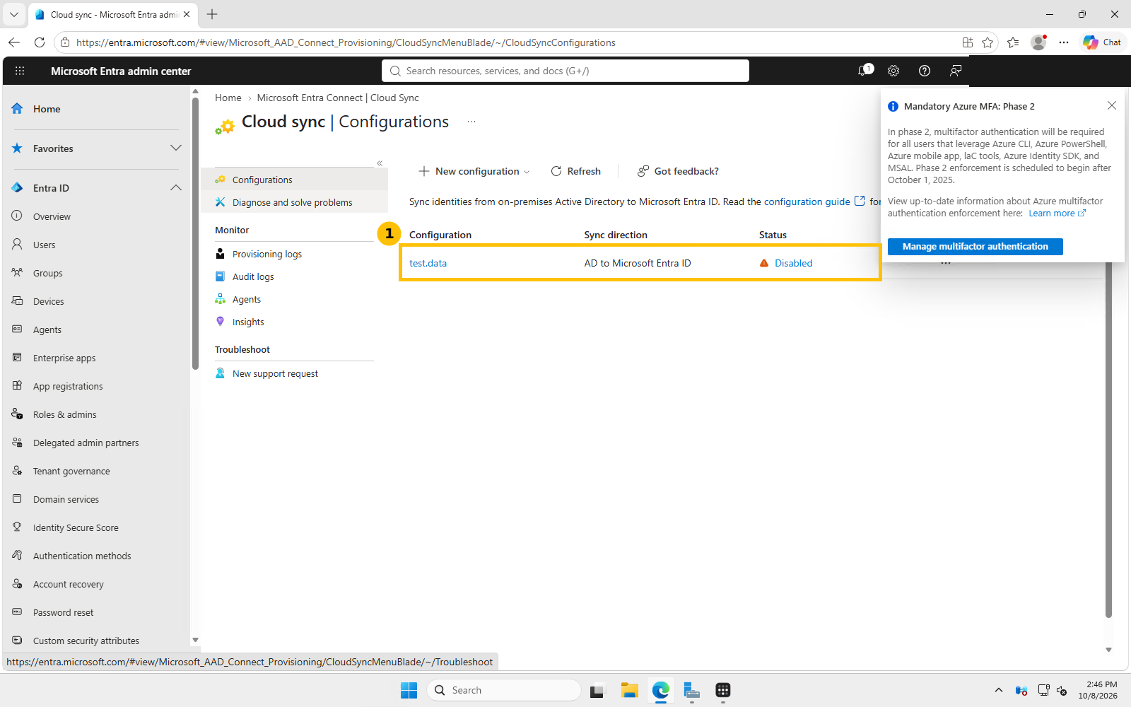Click the Refresh toolbar button
The height and width of the screenshot is (707, 1131).
[x=576, y=171]
